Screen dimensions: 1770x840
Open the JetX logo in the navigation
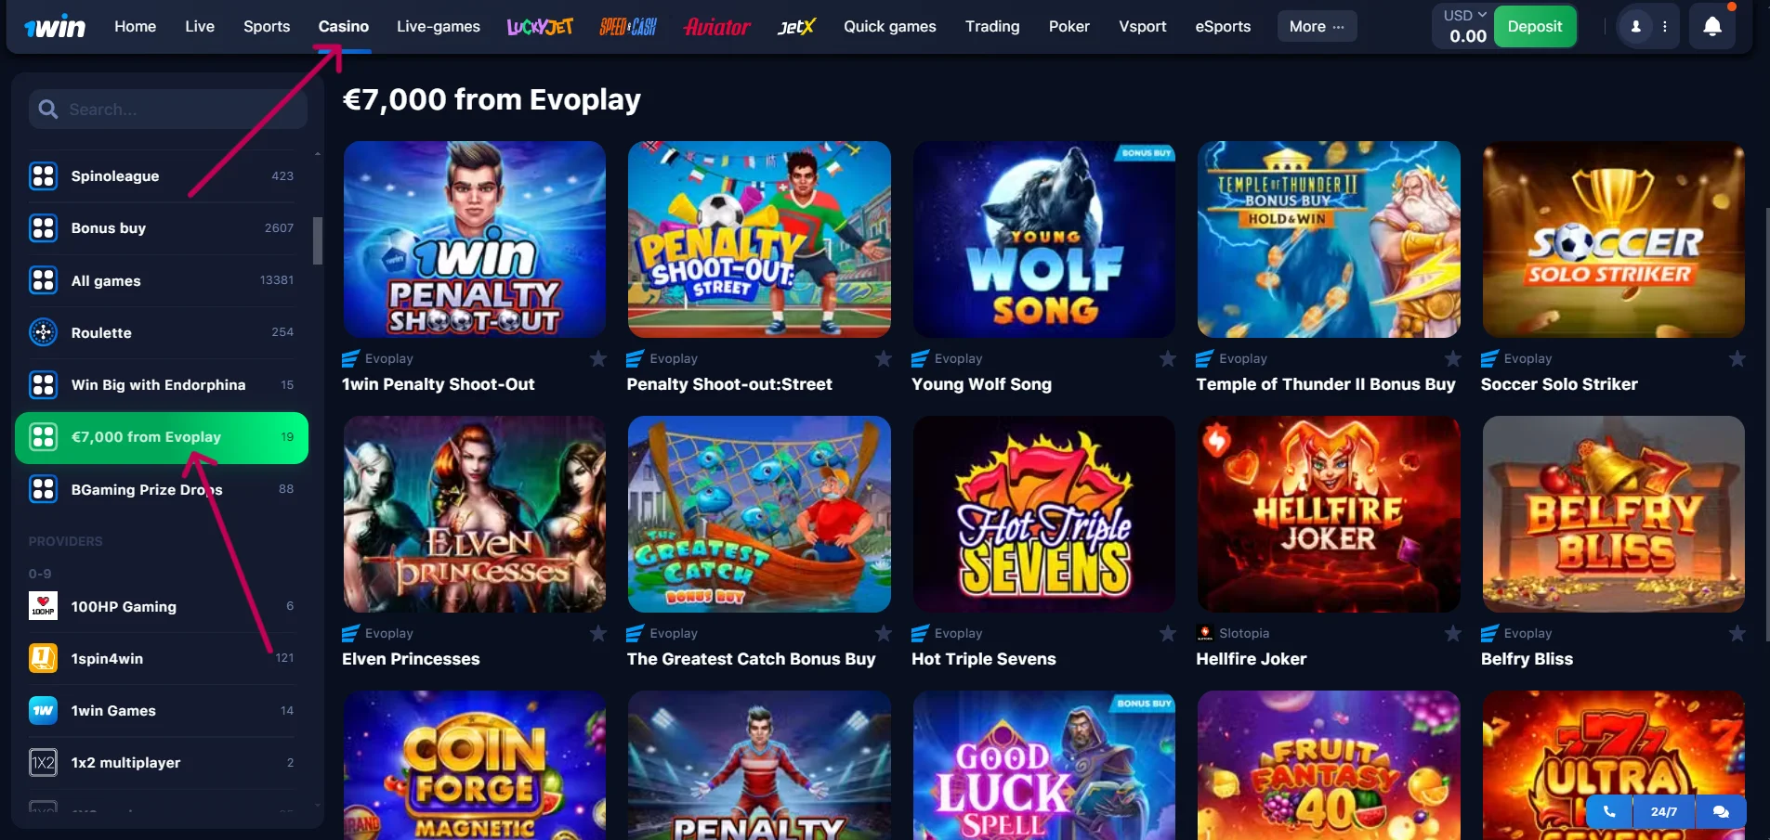796,27
